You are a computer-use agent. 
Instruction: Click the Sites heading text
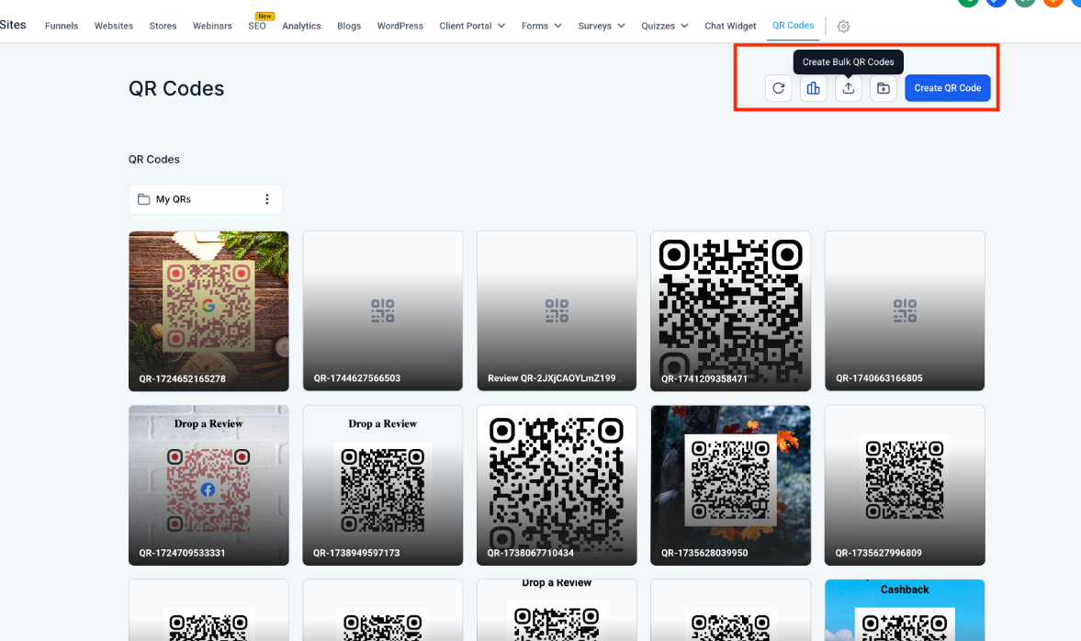click(x=13, y=25)
